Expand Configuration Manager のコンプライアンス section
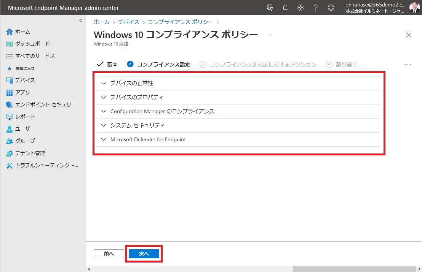The height and width of the screenshot is (272, 422). click(238, 111)
